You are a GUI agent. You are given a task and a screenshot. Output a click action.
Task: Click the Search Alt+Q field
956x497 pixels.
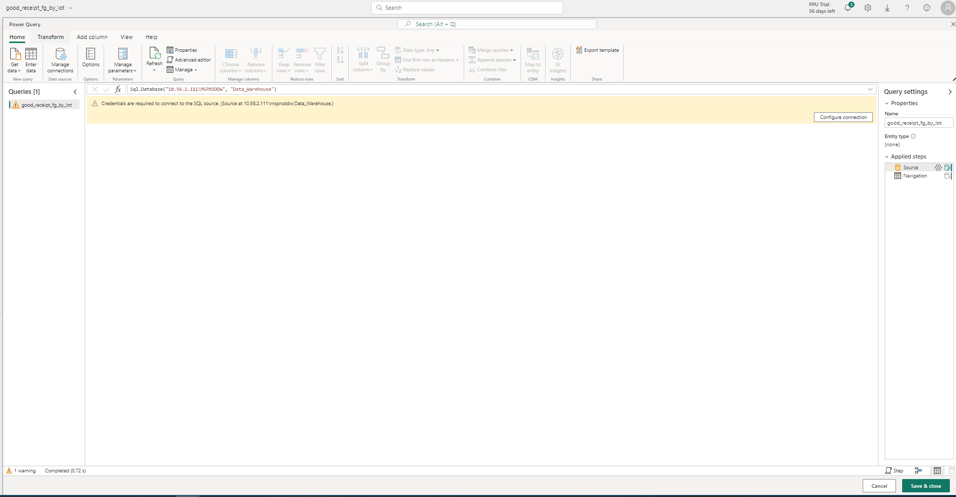click(496, 24)
